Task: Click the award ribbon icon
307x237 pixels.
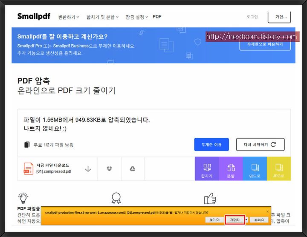Action: pyautogui.click(x=116, y=198)
